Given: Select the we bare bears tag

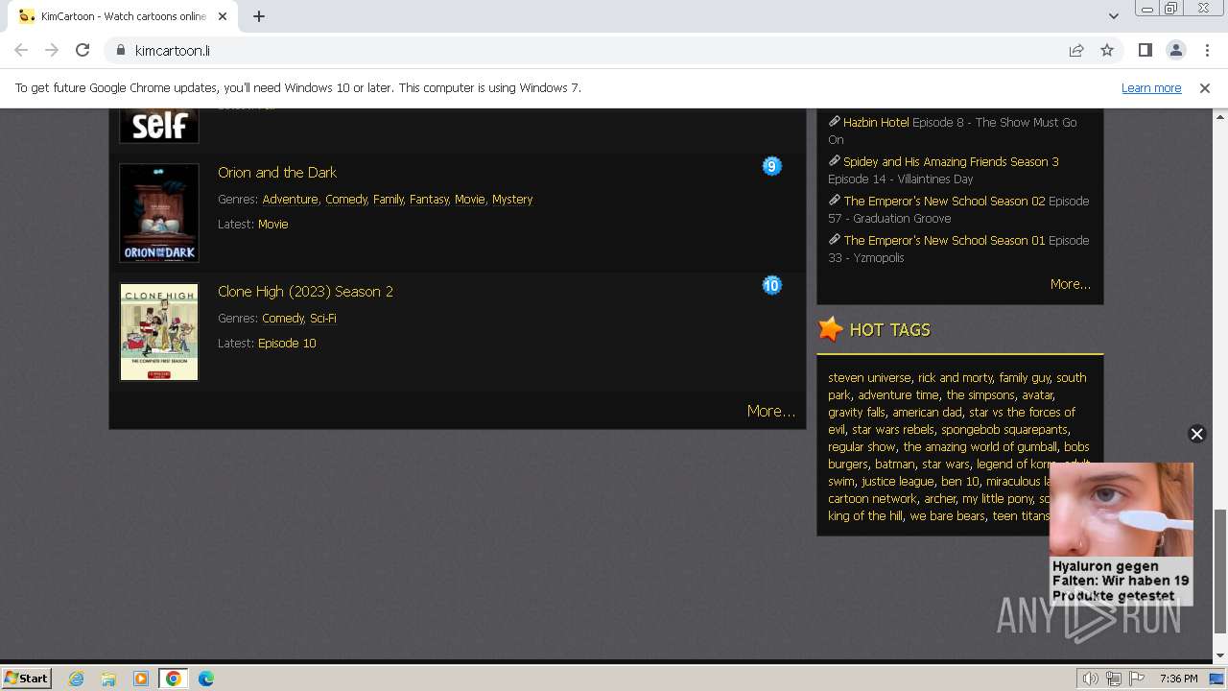Looking at the screenshot, I should [x=948, y=516].
